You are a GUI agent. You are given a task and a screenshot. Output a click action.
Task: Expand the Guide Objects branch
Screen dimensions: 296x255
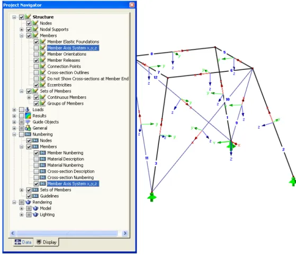[x=14, y=122]
